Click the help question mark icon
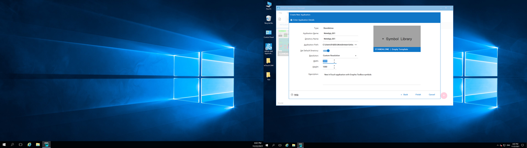 pyautogui.click(x=292, y=94)
